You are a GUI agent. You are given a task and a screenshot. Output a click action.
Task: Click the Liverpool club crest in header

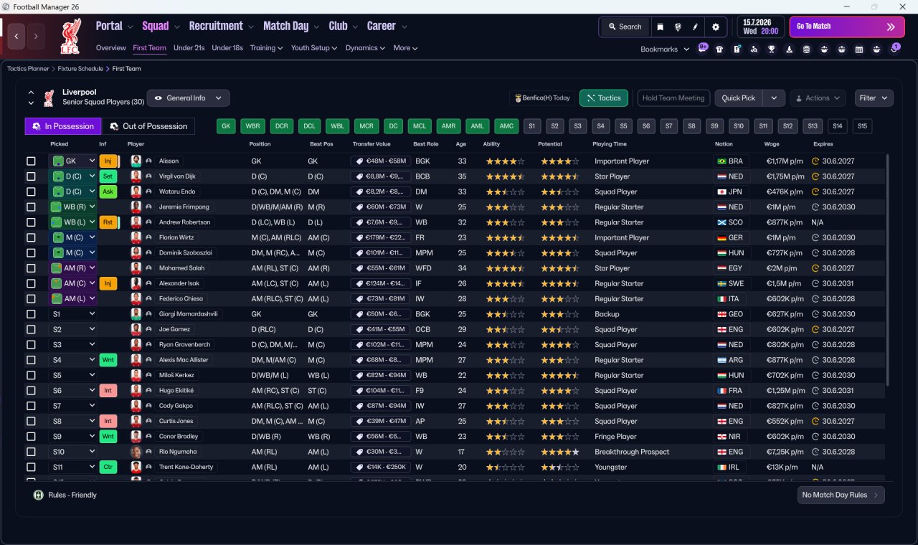(70, 36)
